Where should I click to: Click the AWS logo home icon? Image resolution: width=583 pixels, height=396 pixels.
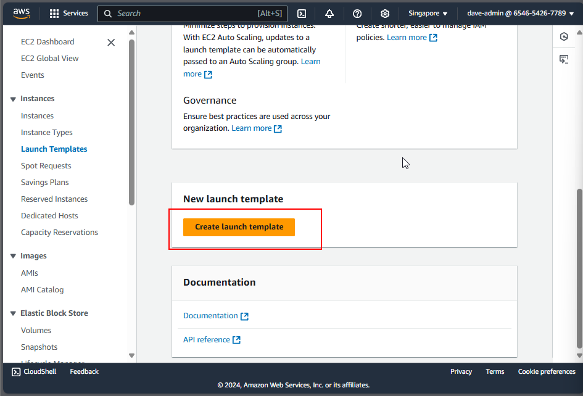(x=22, y=13)
